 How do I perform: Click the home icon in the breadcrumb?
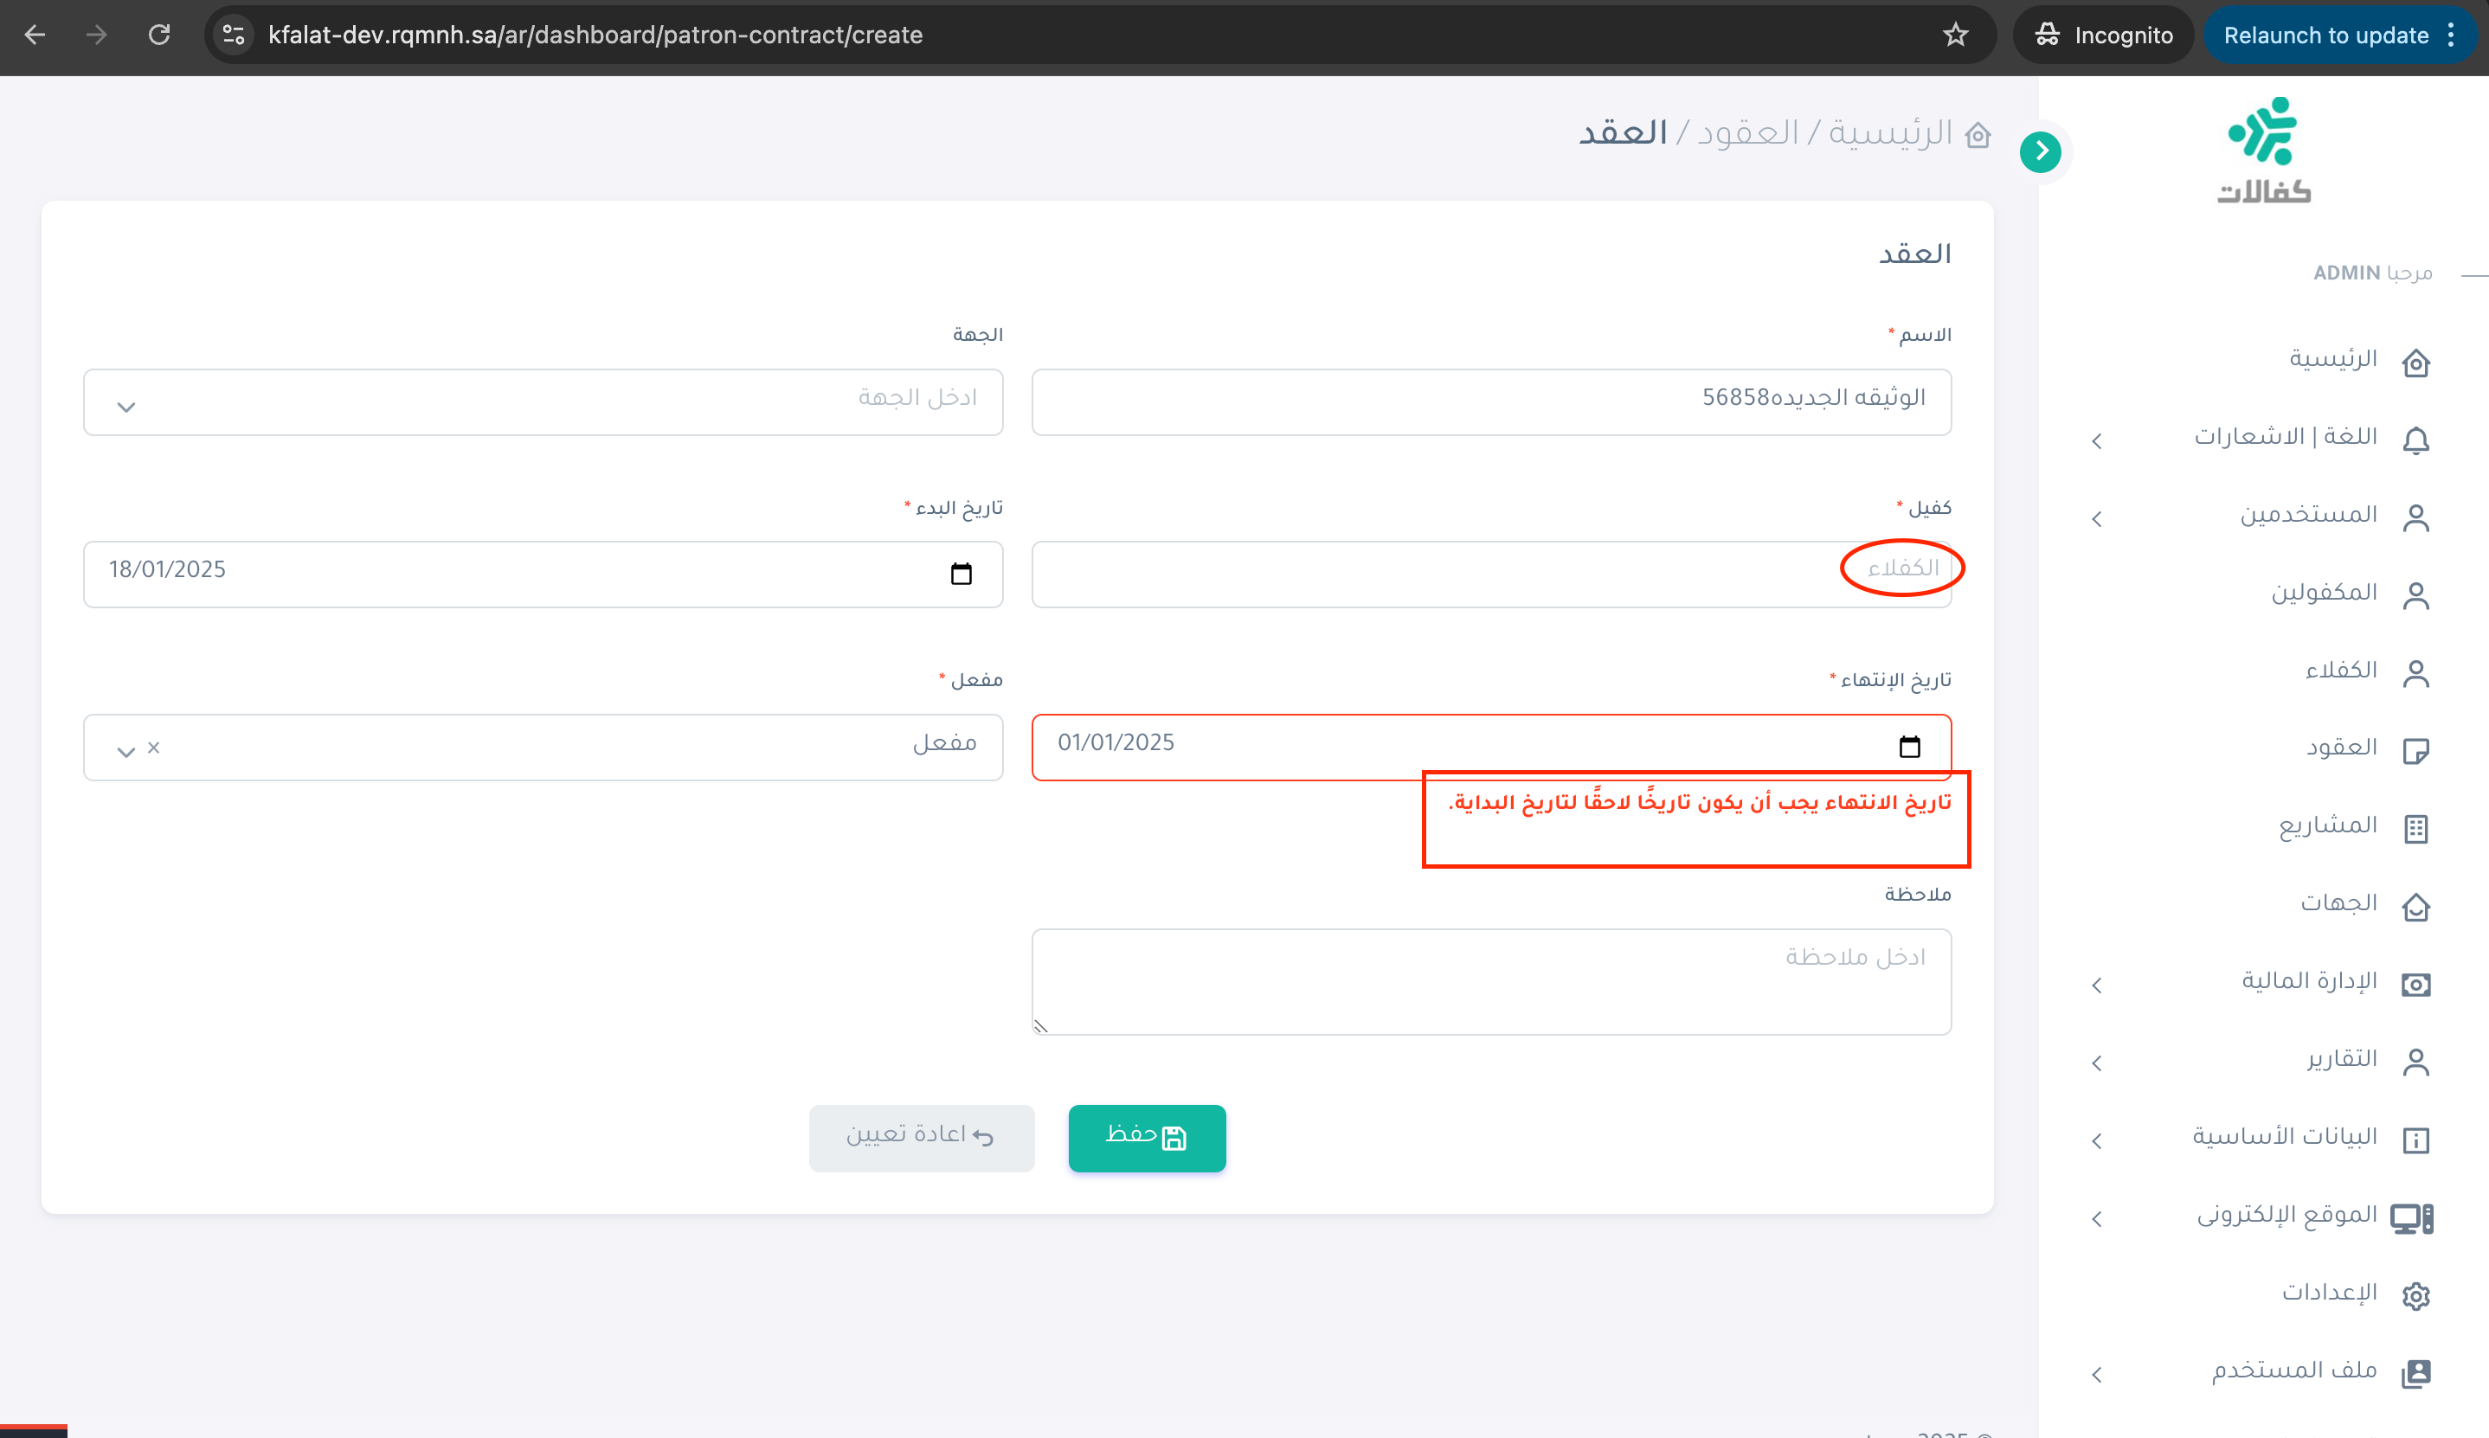(x=1978, y=135)
